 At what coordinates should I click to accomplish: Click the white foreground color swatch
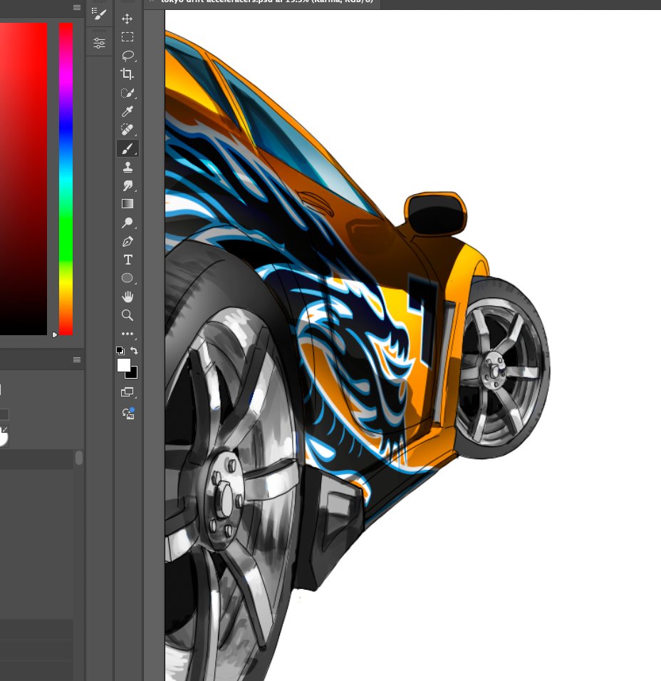(x=123, y=365)
